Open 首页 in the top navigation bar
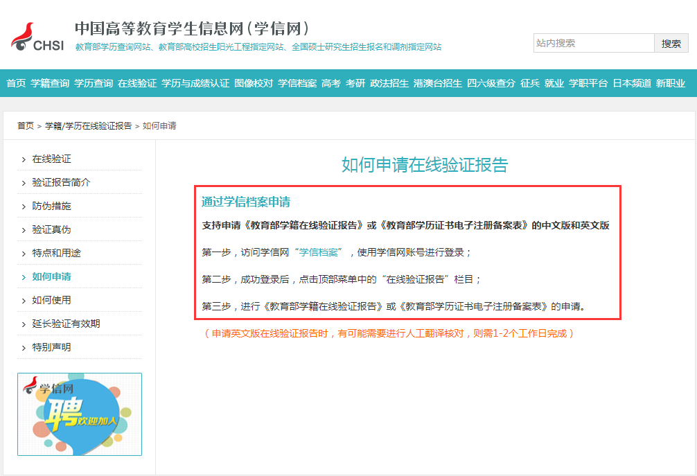 (x=16, y=83)
